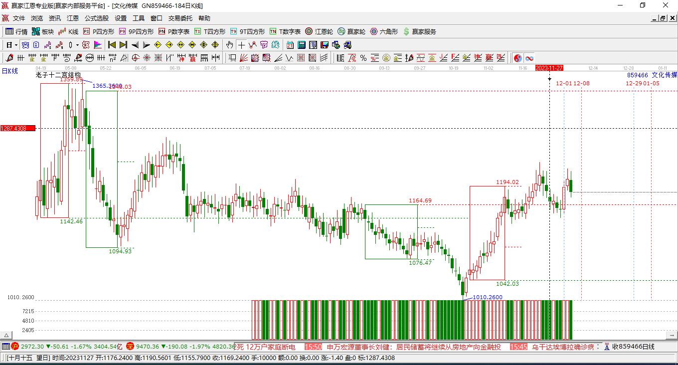Click the 1287.4308 price axis label

point(17,128)
